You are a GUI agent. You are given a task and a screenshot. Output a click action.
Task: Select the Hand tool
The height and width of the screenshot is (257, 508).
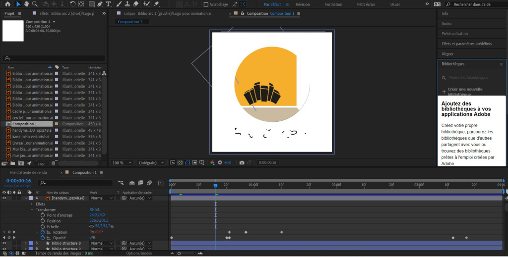pyautogui.click(x=26, y=4)
